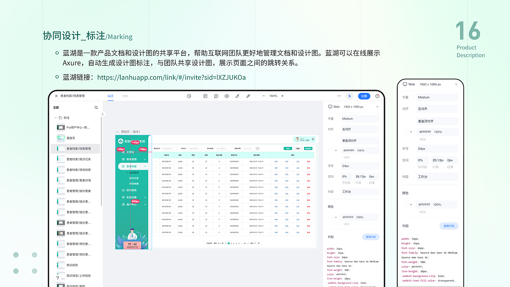Open the help question-mark icon
Screen dimensions: 510x287
377,96
